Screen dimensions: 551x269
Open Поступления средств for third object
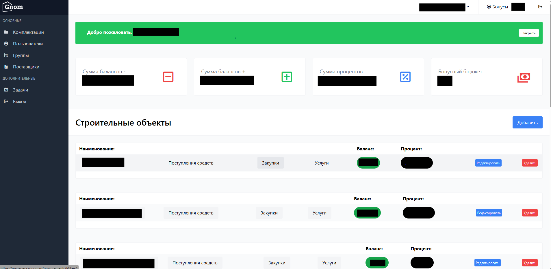click(195, 263)
